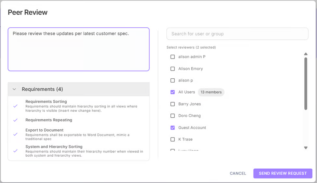
Task: Click the reviewers list scrollbar thumb
Action: 306,83
